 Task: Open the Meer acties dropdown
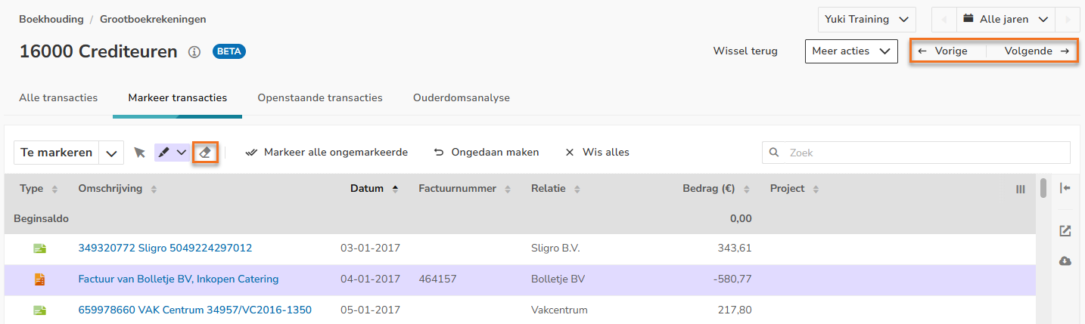pos(850,51)
